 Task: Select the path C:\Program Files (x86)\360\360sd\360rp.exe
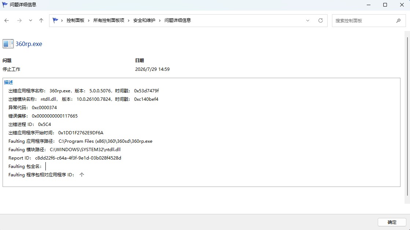[x=106, y=141]
